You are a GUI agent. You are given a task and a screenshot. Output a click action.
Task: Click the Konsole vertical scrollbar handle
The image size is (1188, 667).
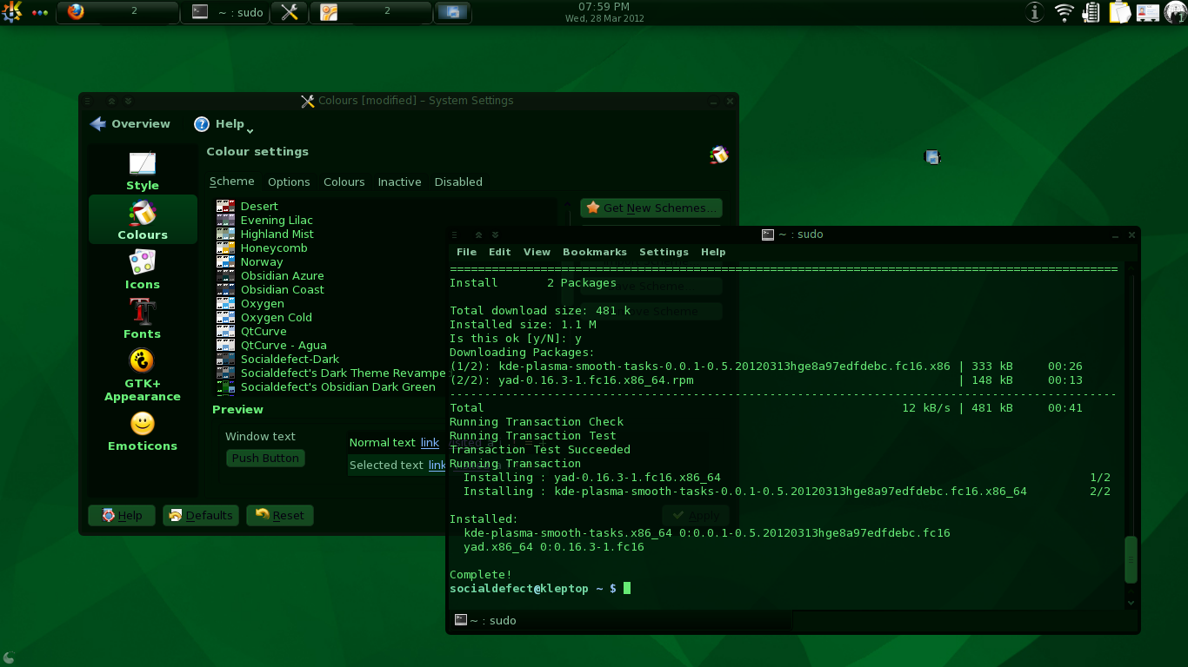[1131, 560]
